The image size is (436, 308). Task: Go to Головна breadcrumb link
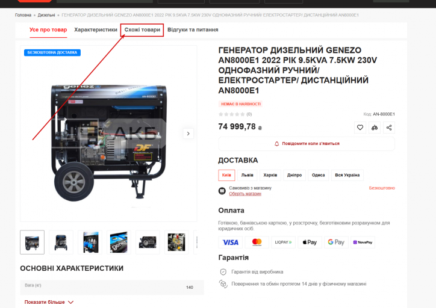[x=23, y=15]
